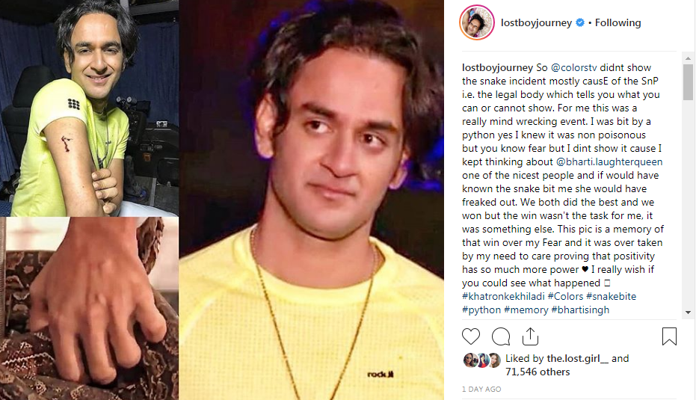
Task: Click caption scrollbar down arrow
Action: click(x=688, y=313)
